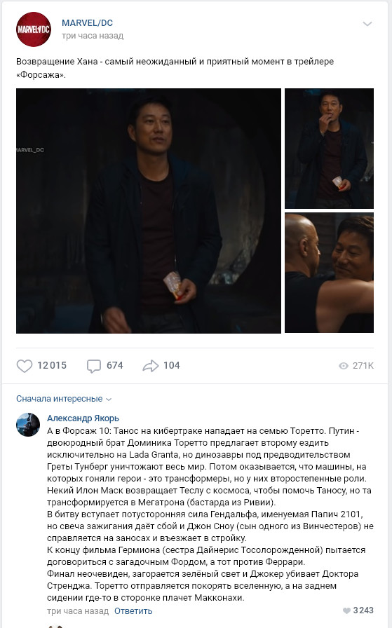392x628 pixels.
Task: Open MARVEL/DC community avatar
Action: click(34, 29)
